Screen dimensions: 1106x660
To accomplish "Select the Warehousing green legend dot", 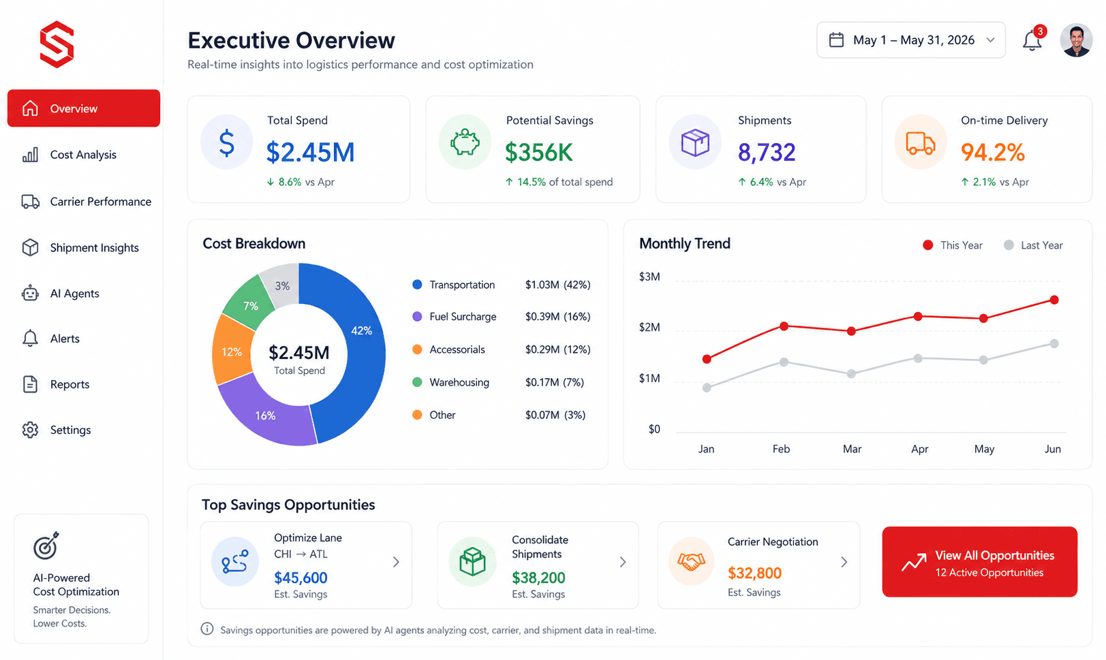I will pos(417,382).
